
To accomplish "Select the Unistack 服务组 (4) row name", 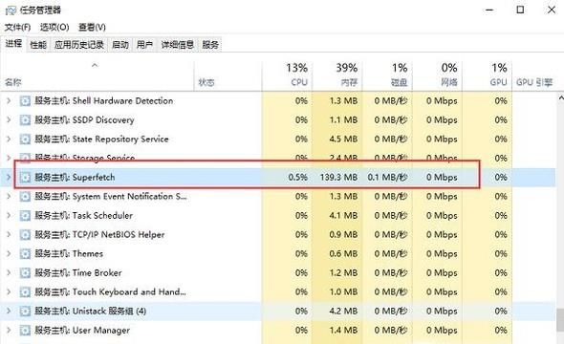I will (x=90, y=311).
